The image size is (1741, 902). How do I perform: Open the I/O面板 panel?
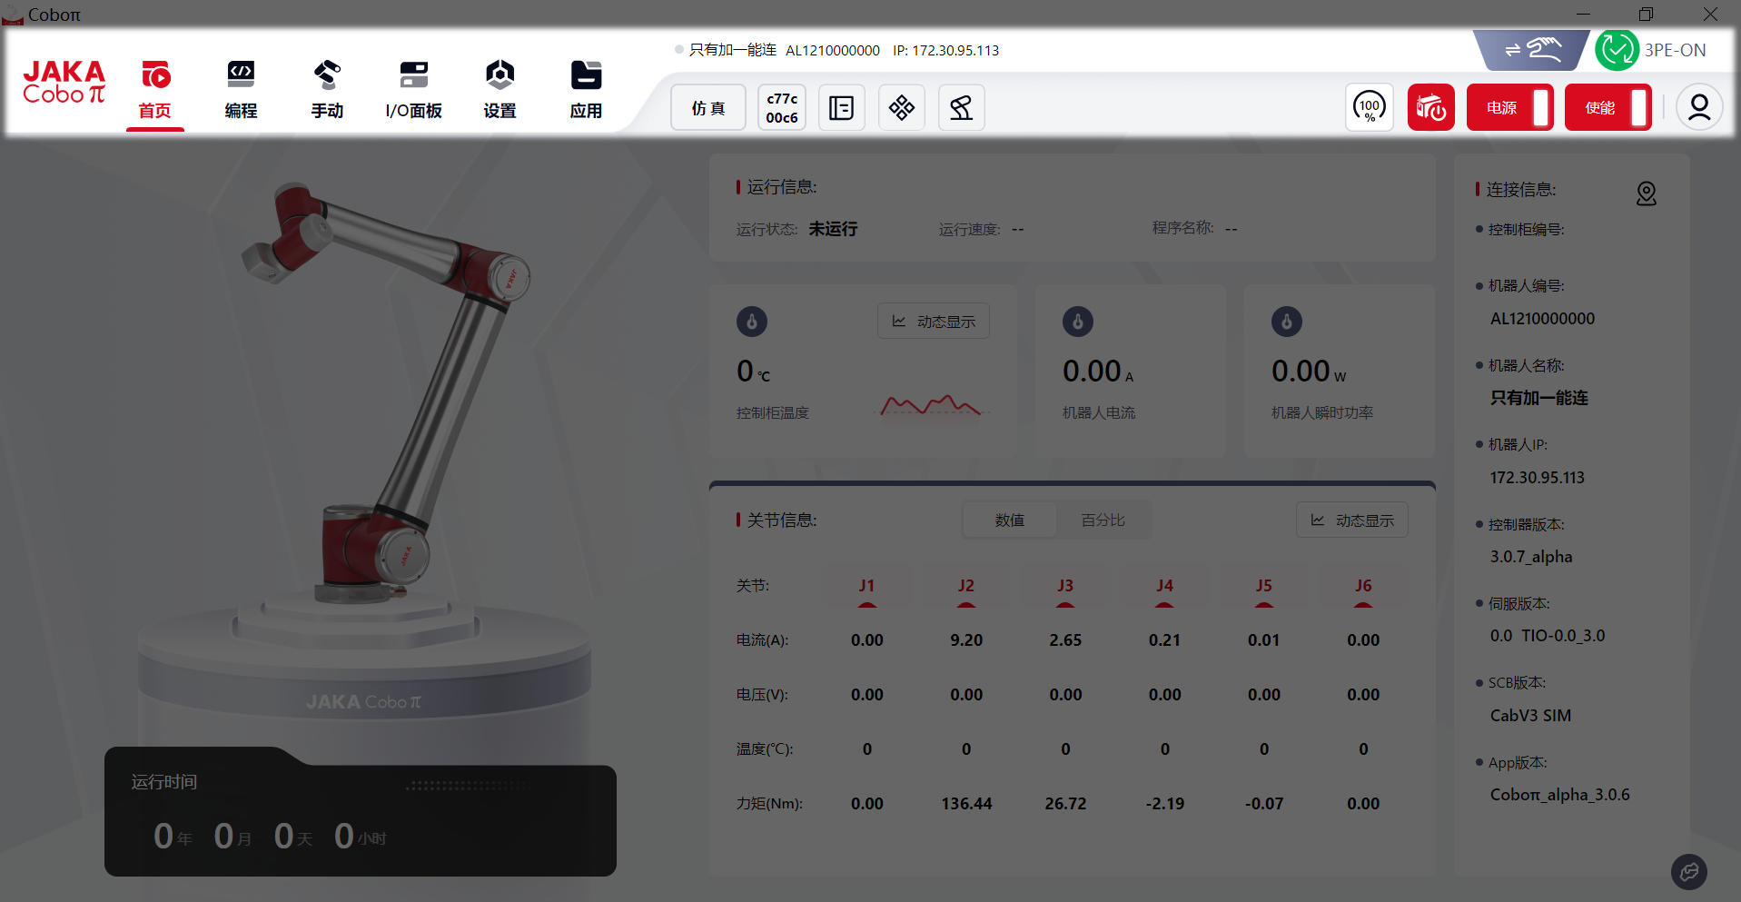(x=413, y=89)
